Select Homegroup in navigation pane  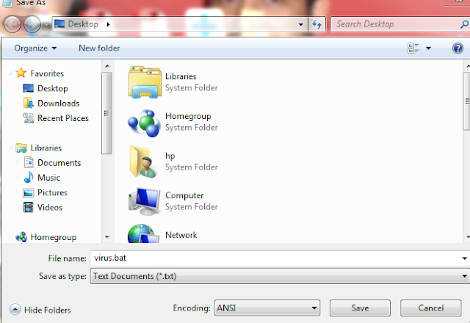[54, 237]
